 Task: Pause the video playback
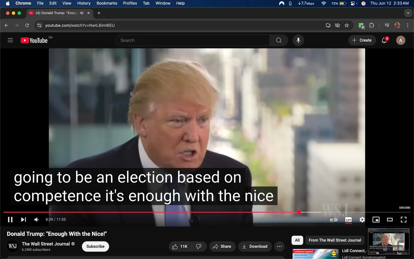coord(10,219)
